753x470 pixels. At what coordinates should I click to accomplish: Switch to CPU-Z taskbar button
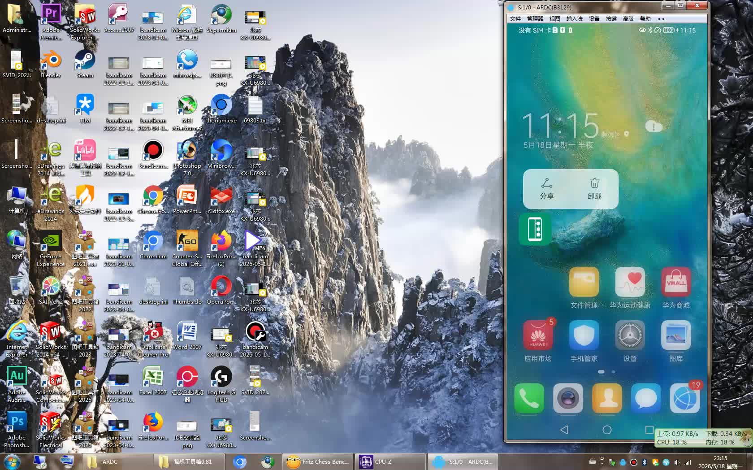point(390,461)
